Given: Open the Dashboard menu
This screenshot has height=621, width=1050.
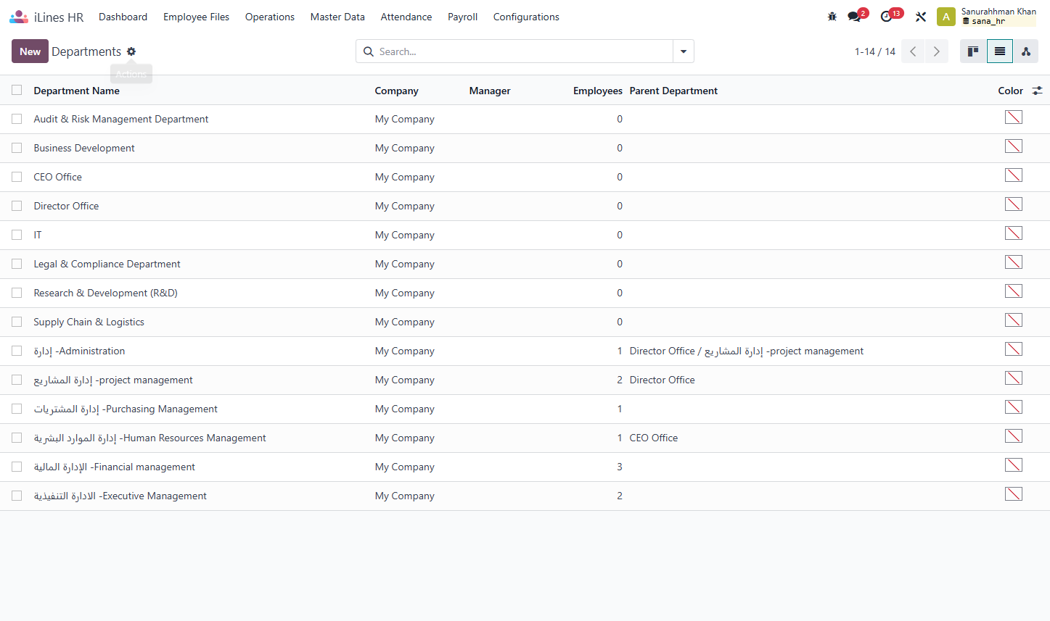Looking at the screenshot, I should tap(123, 17).
